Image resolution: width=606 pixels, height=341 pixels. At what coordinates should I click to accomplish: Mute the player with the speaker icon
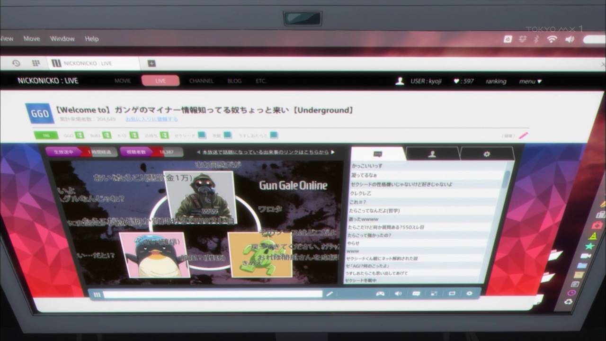point(398,294)
